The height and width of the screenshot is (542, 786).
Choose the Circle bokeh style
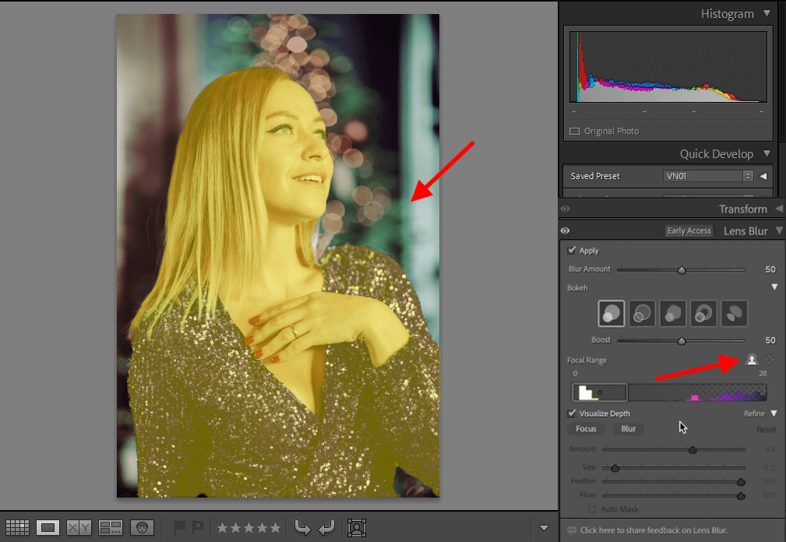(x=611, y=314)
